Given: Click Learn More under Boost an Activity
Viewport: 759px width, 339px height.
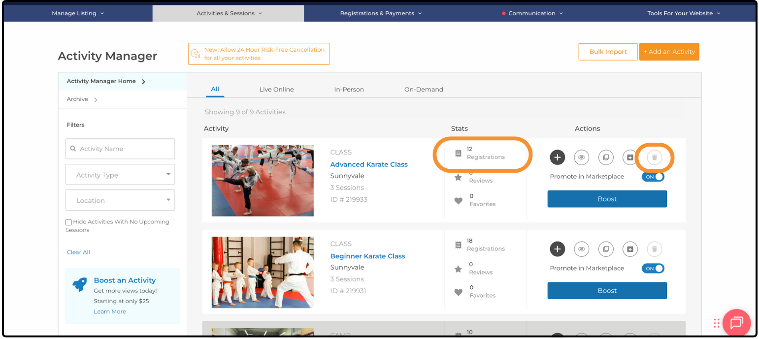Looking at the screenshot, I should coord(110,311).
